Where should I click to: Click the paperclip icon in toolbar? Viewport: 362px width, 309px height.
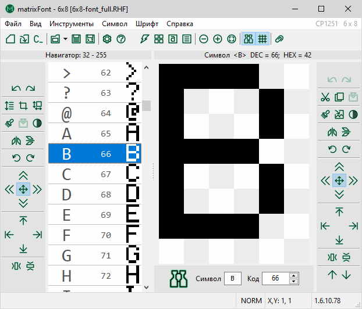[279, 39]
